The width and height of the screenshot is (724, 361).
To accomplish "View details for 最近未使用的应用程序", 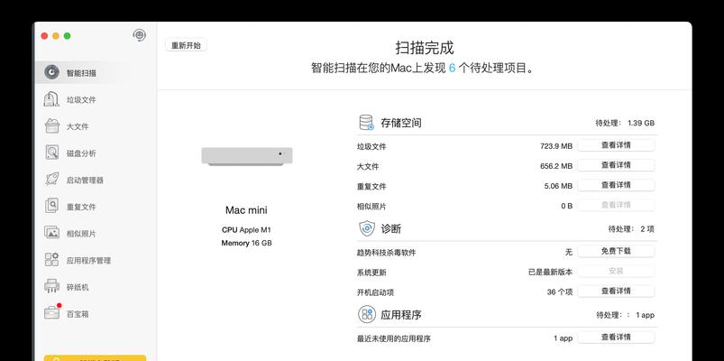I will [x=616, y=337].
